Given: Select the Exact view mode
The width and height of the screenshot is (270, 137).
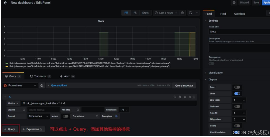Looking at the screenshot, I should tap(145, 13).
